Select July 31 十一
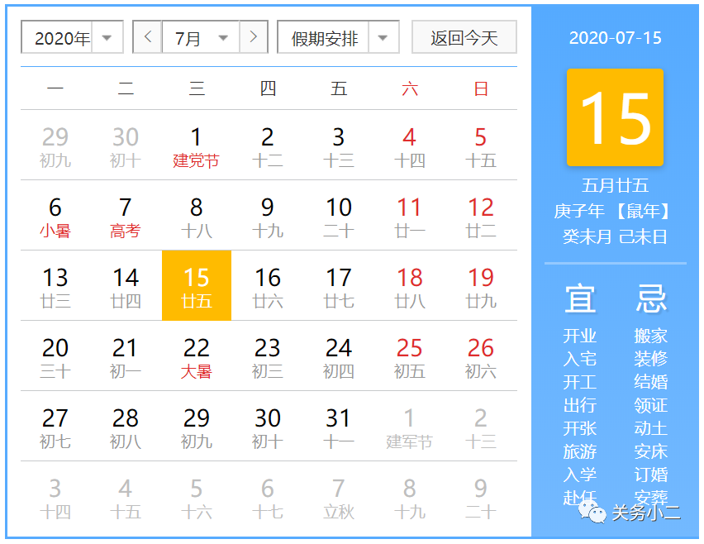This screenshot has height=544, width=704. [339, 427]
